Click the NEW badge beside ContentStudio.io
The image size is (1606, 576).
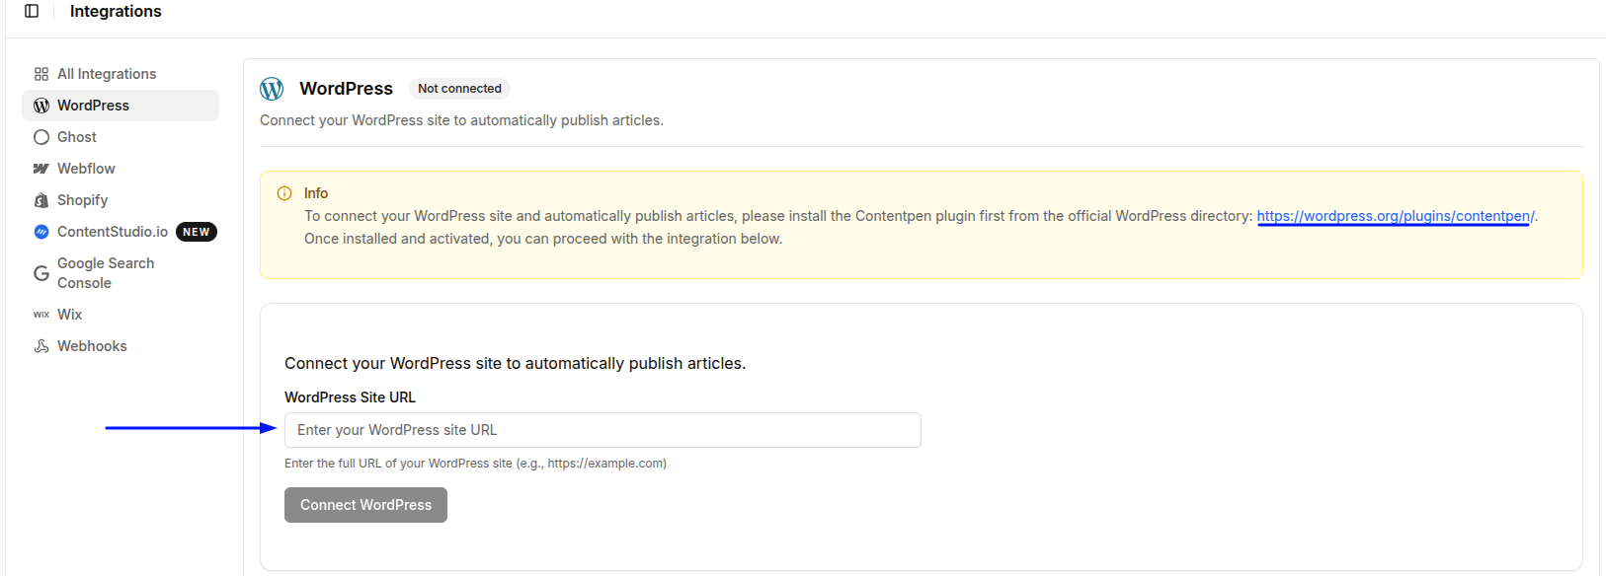click(197, 232)
